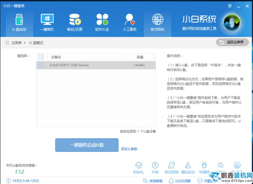The width and height of the screenshot is (253, 184).
Task: Minimize the 小白一键重装 window
Action: [239, 6]
